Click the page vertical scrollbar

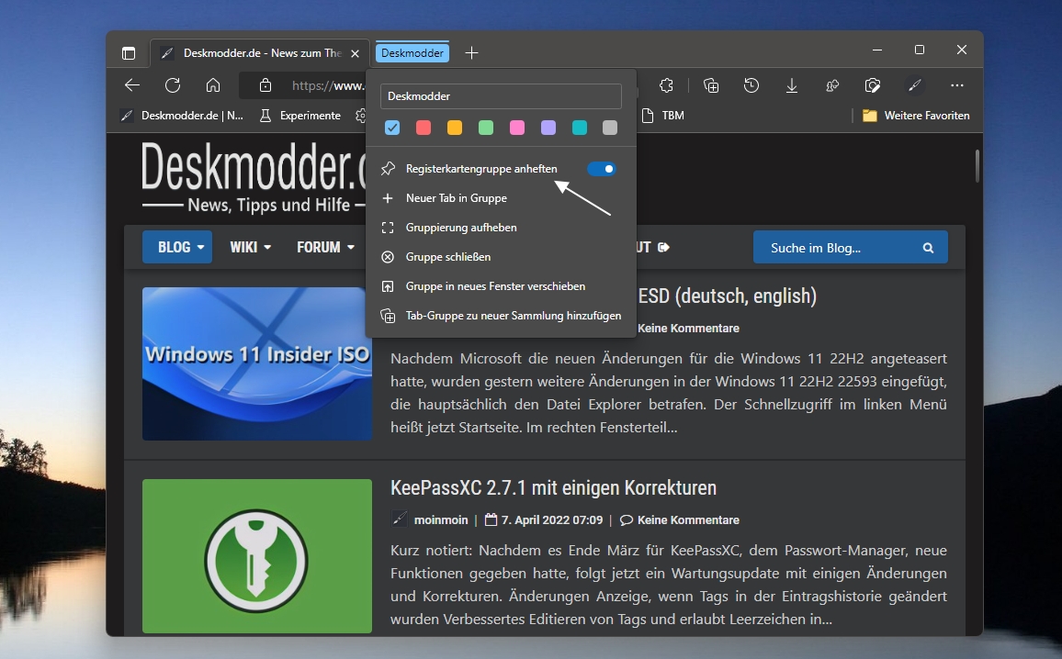coord(977,166)
